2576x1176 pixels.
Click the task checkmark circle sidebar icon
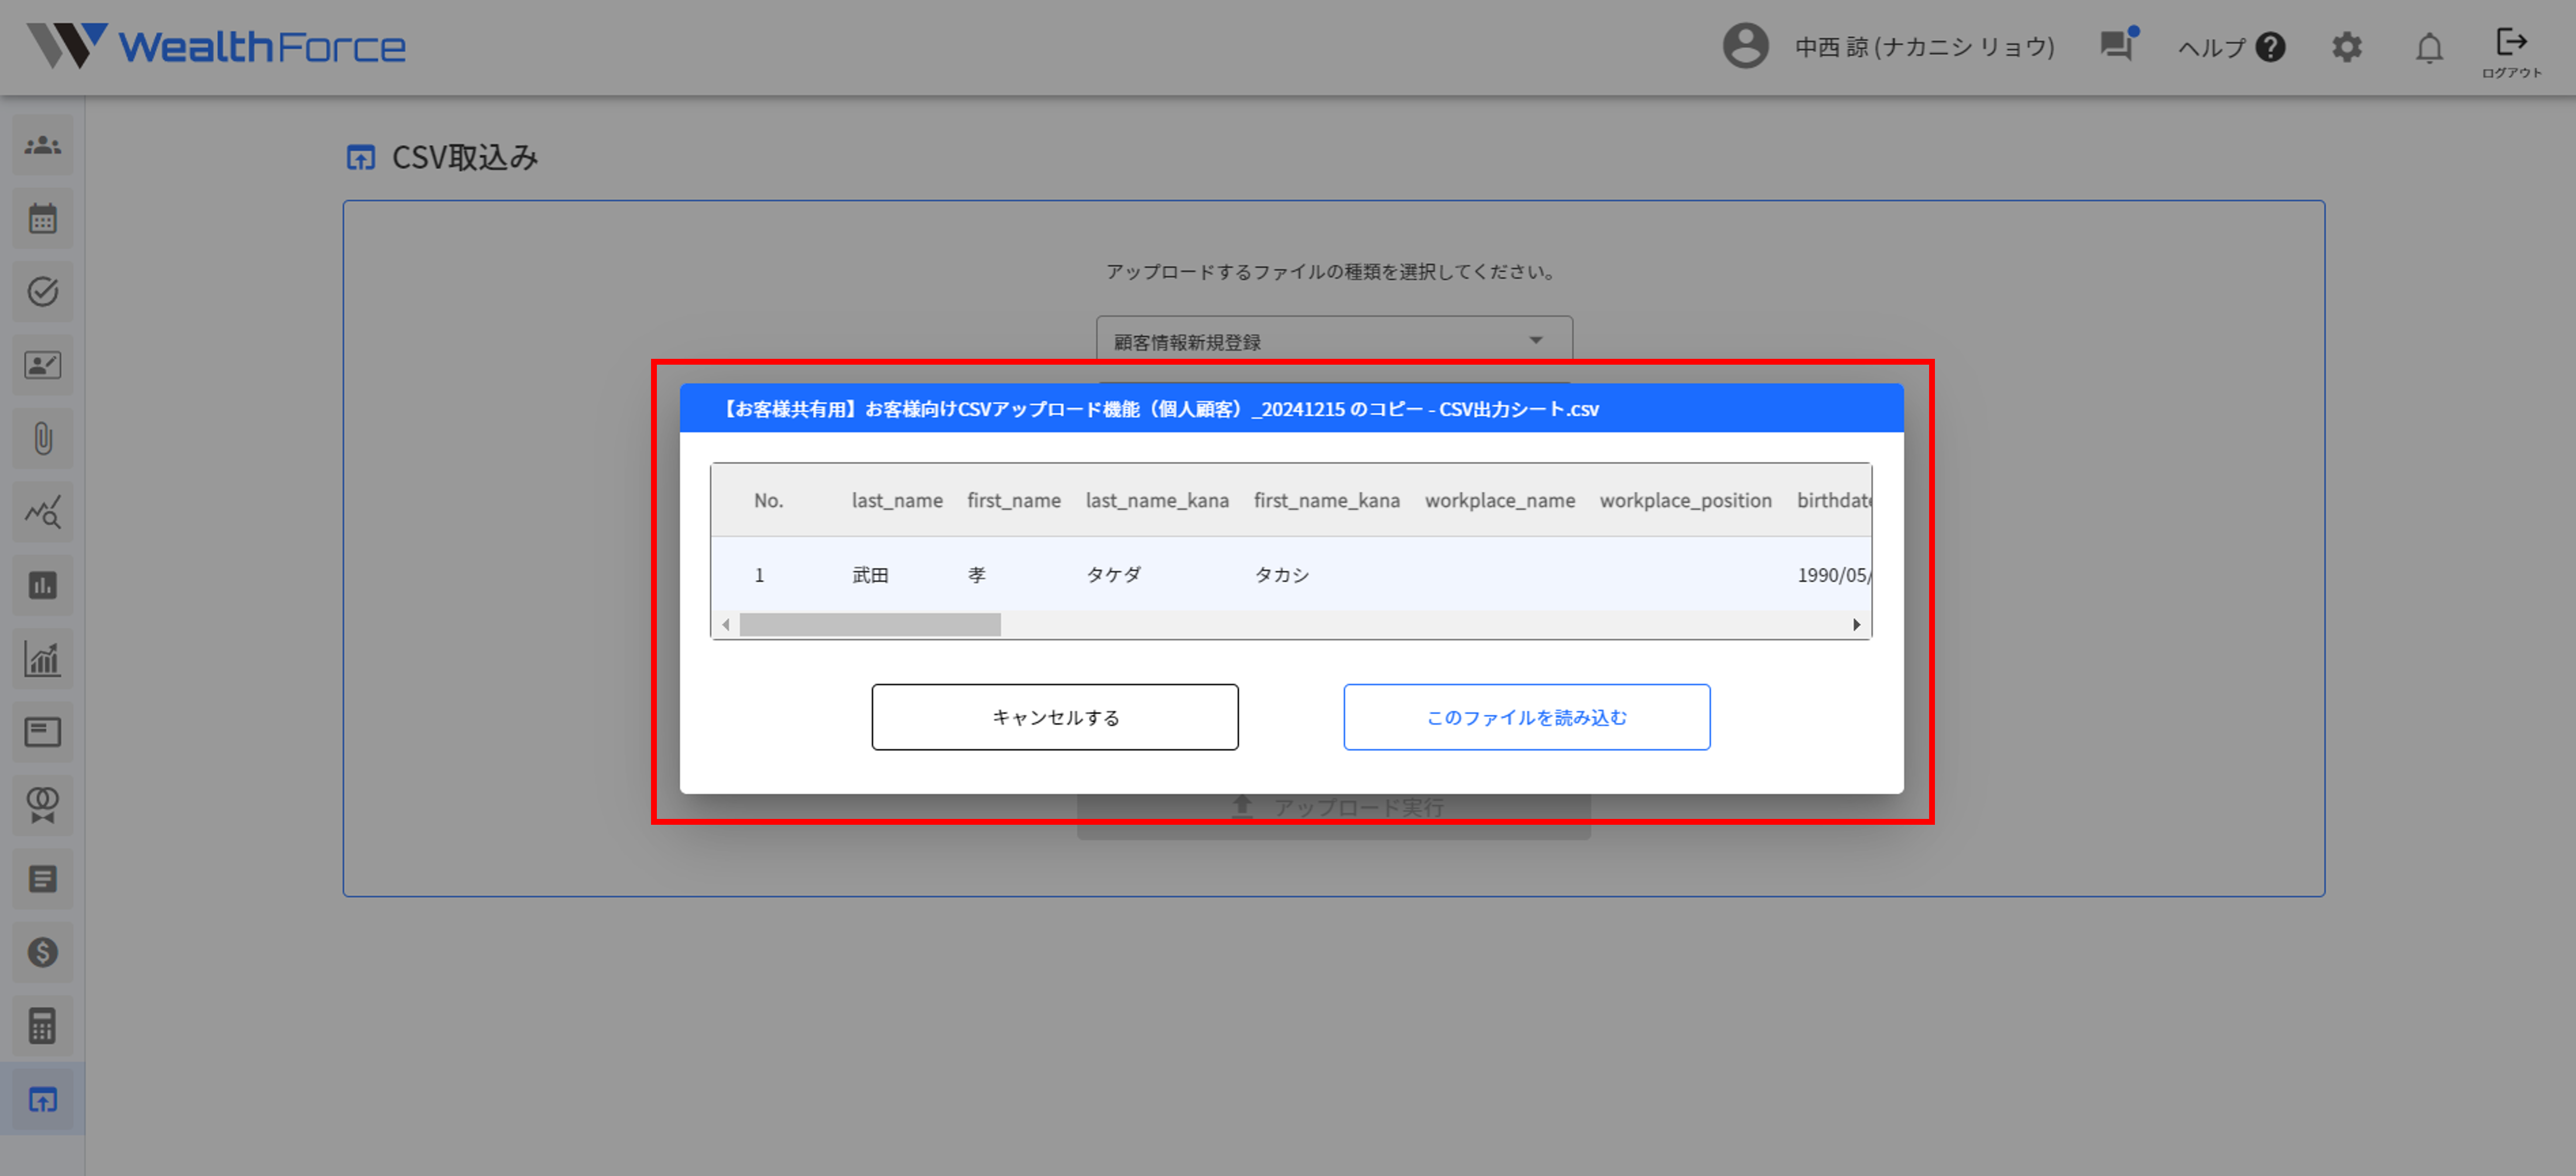point(42,292)
